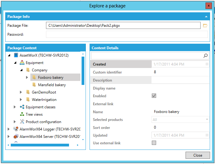215x164 pixels.
Task: Click the Equipment node icon
Action: (x=22, y=63)
